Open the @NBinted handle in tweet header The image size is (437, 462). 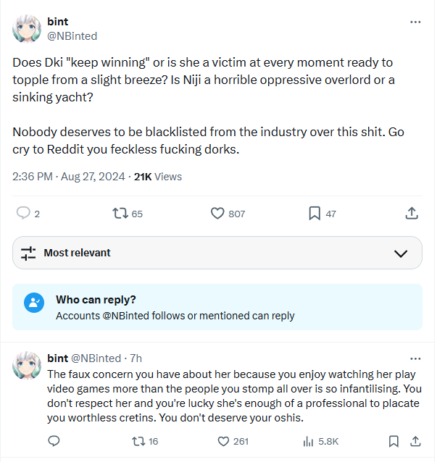(x=72, y=36)
